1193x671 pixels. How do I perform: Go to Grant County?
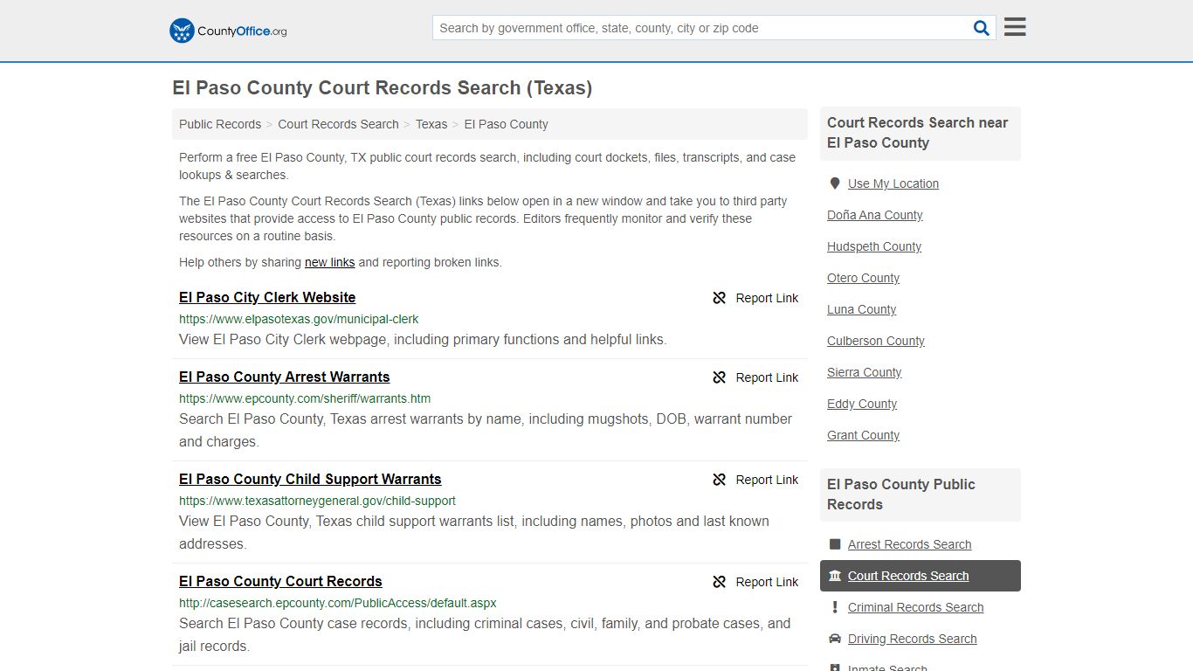click(863, 435)
